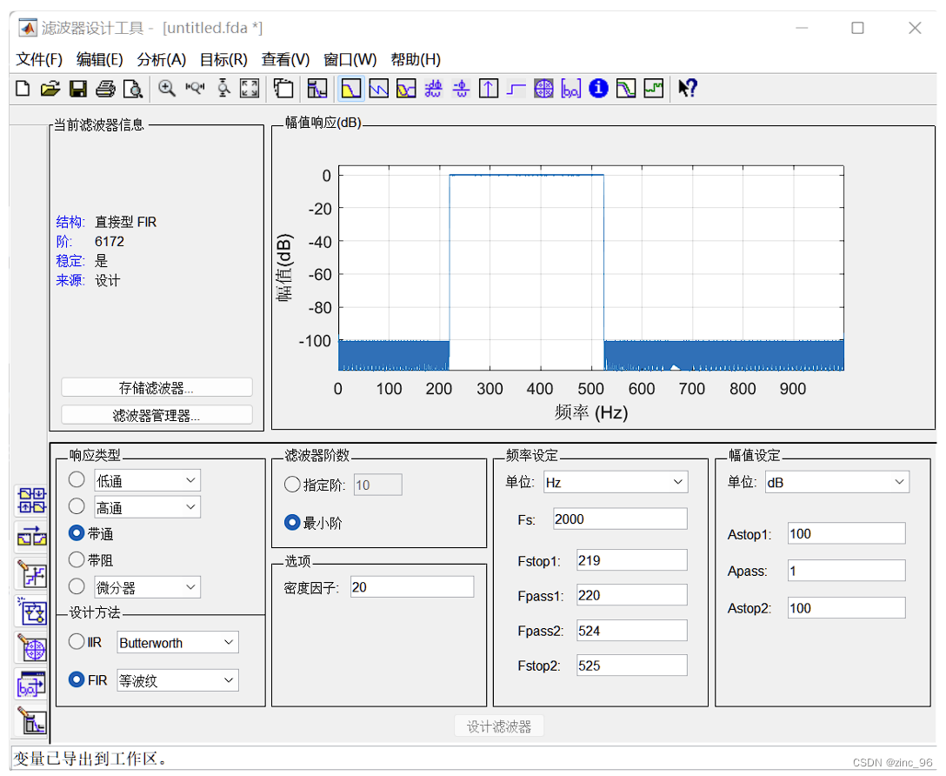The image size is (946, 776).
Task: Open the import filter from workspace panel
Action: [x=30, y=685]
